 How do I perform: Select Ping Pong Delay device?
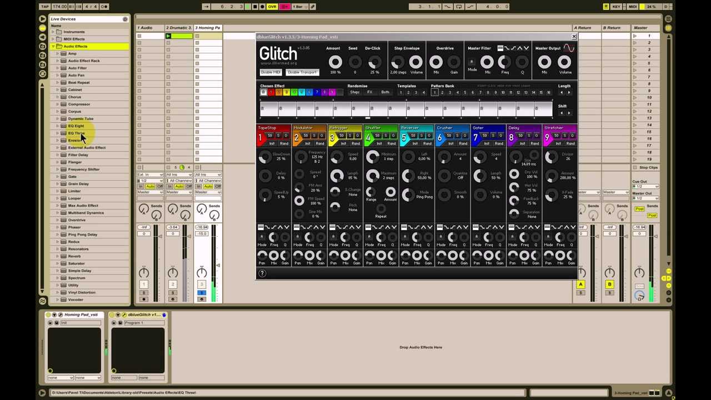click(82, 234)
